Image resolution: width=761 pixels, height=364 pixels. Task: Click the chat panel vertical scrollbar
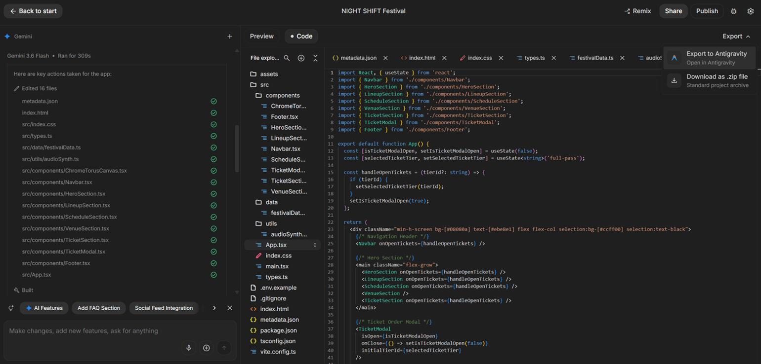pyautogui.click(x=237, y=148)
